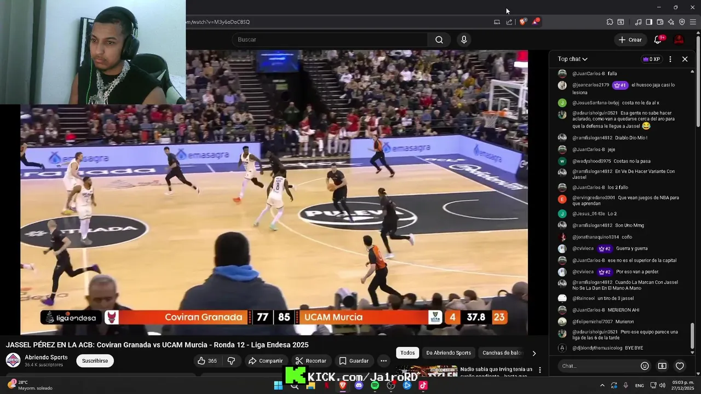Open options for Irving recommended video

[540, 370]
